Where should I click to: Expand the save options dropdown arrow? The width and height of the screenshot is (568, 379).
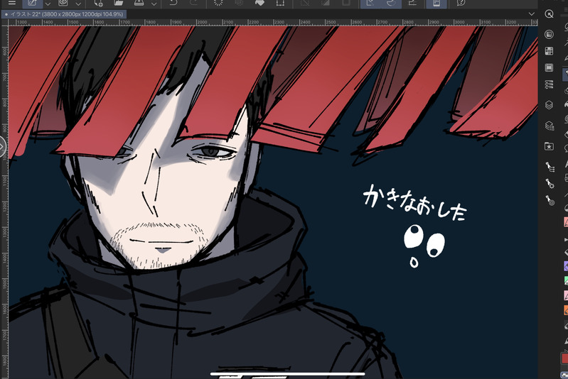tap(154, 4)
